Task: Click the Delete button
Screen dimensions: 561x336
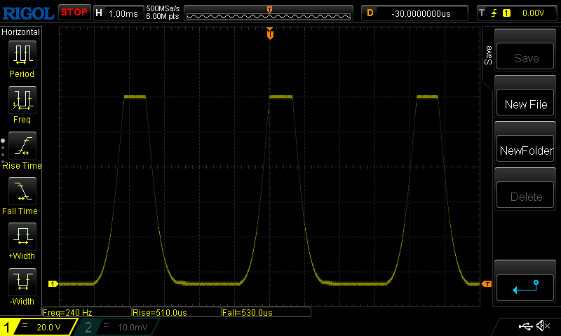Action: (525, 195)
